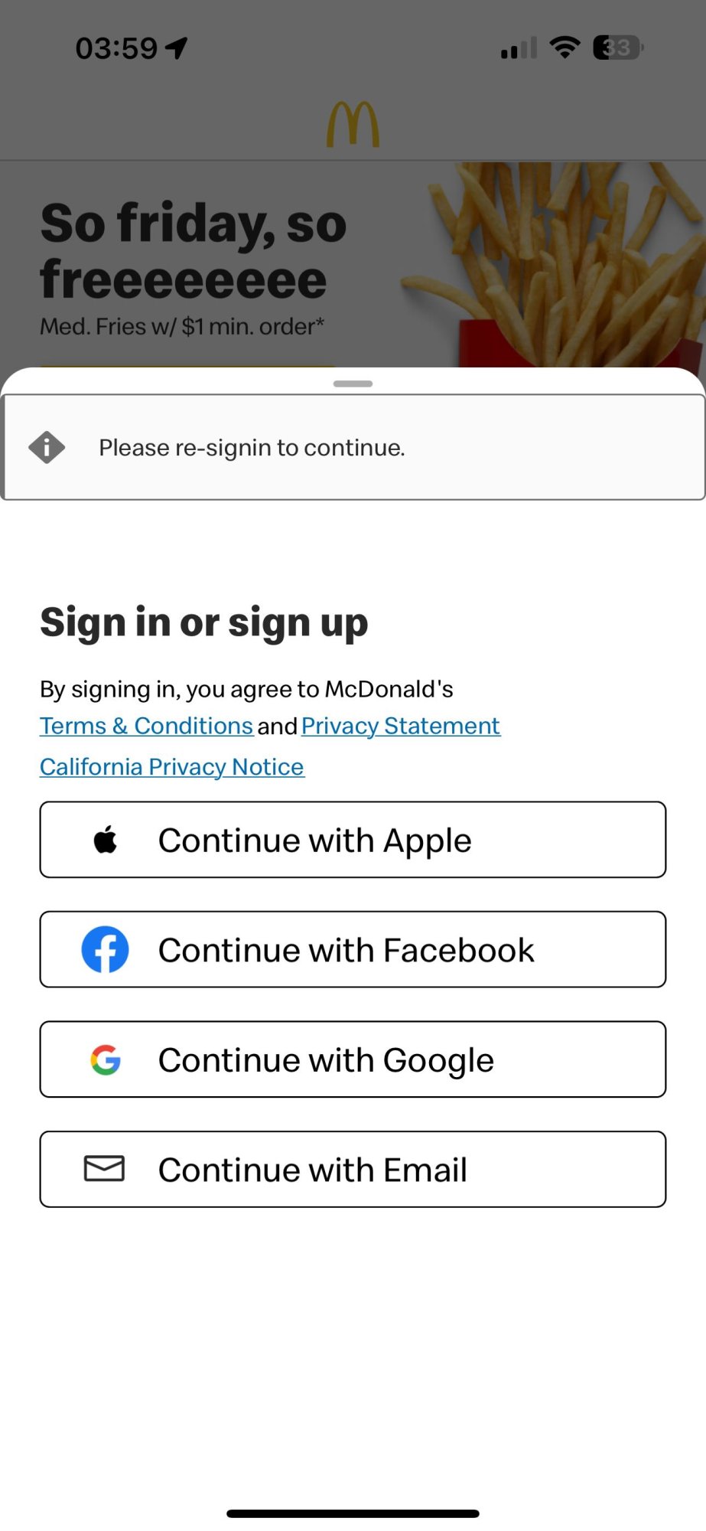706x1531 pixels.
Task: Tap the cellular signal bars icon
Action: tap(519, 48)
